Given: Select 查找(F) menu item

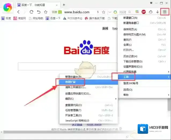Looking at the screenshot, I should pyautogui.click(x=144, y=40).
